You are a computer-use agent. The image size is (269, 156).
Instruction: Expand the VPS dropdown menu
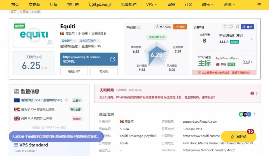pos(152,5)
